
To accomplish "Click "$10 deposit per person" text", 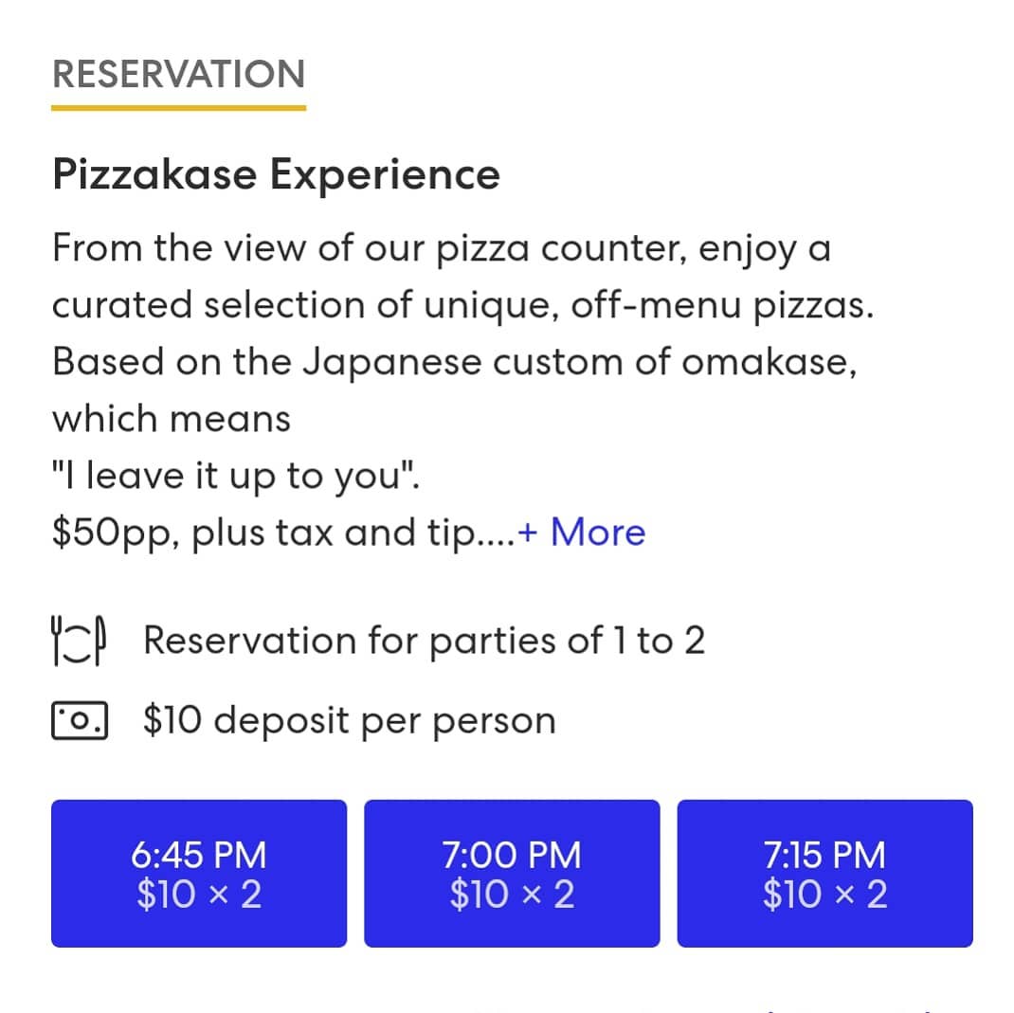I will [x=349, y=721].
